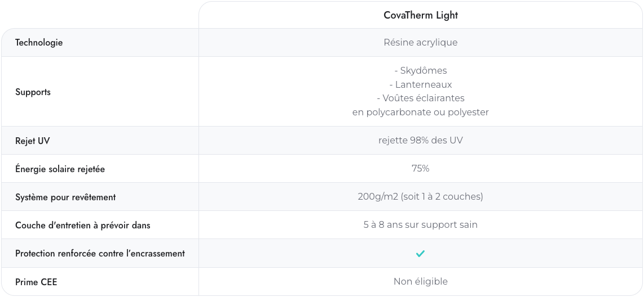Click the 75% value cell

[420, 169]
